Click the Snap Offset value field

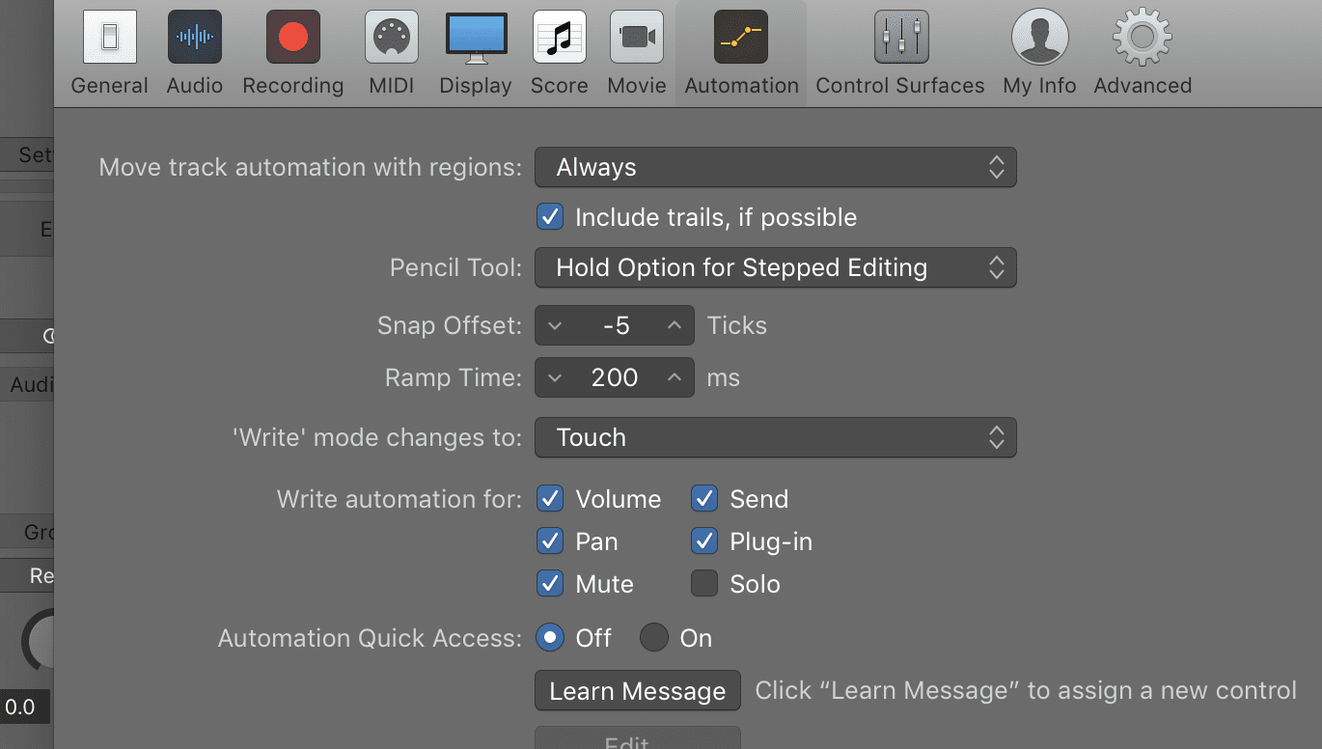tap(615, 326)
